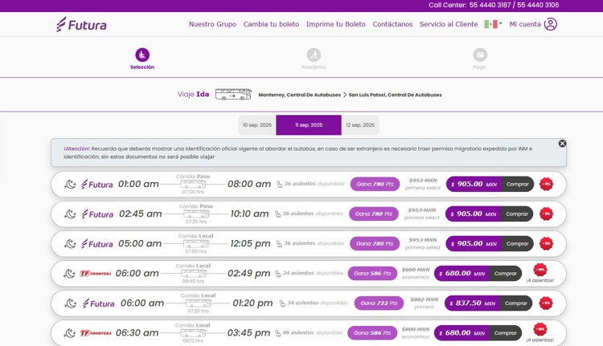Comprar the 06:30 am TF Frontera trip
The width and height of the screenshot is (603, 346).
506,333
